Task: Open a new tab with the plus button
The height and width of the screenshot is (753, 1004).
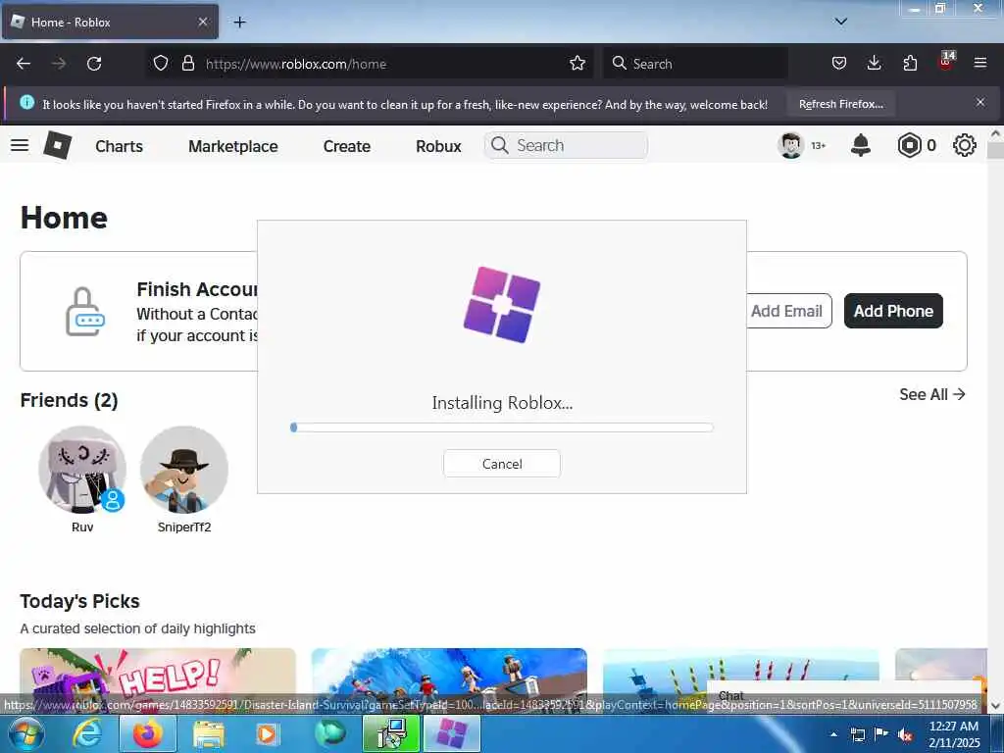Action: click(x=239, y=23)
